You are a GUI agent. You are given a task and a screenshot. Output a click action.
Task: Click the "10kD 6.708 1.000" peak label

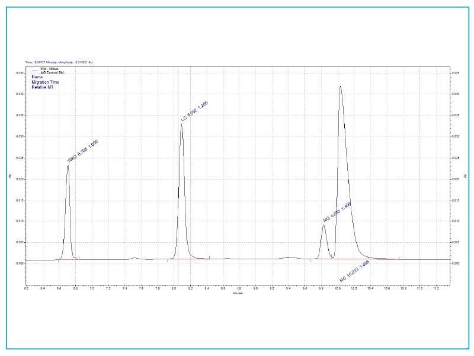tap(83, 151)
